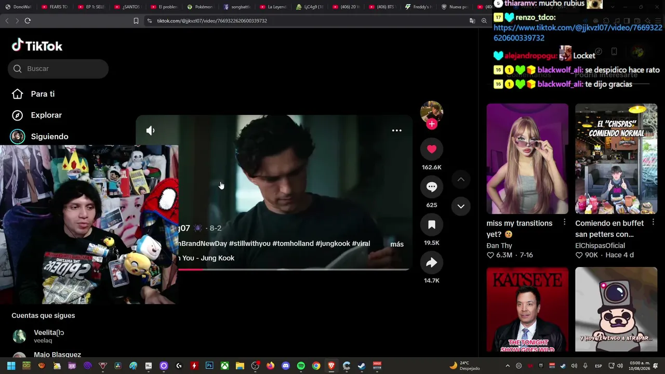Open the ESP keyboard language selector
Image resolution: width=665 pixels, height=374 pixels.
click(598, 366)
